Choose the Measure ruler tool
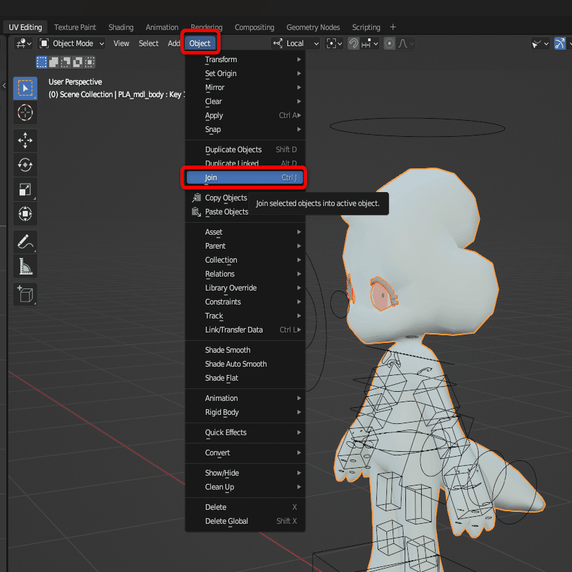The height and width of the screenshot is (572, 572). [25, 266]
